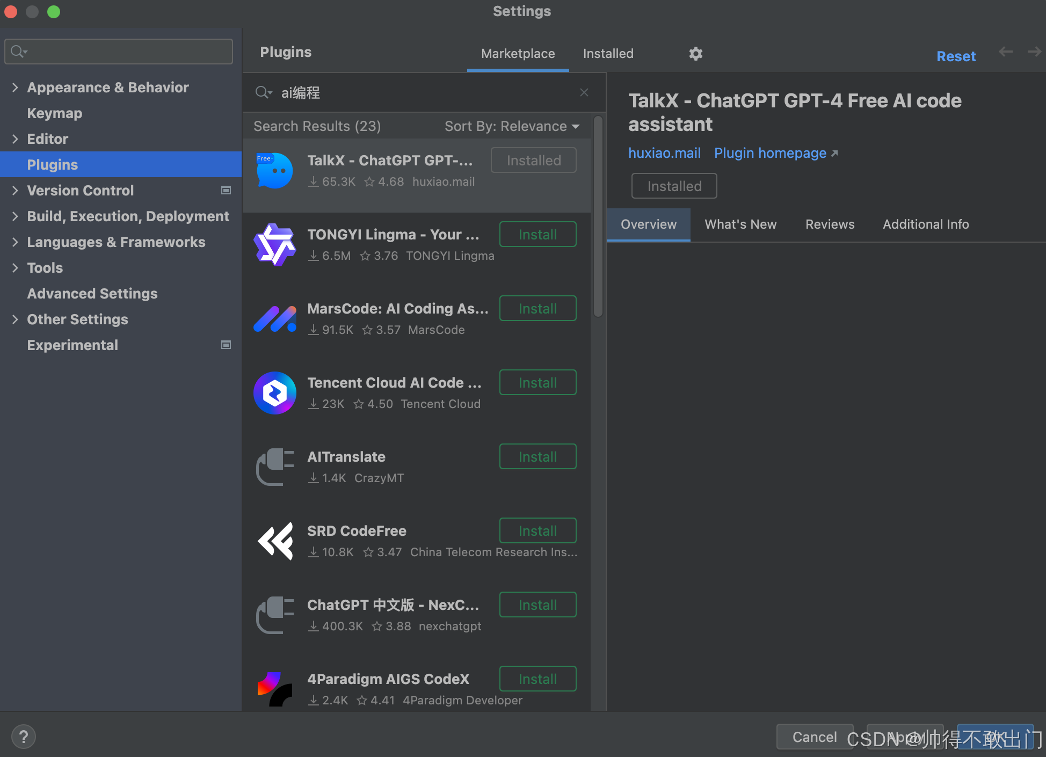This screenshot has width=1046, height=757.
Task: Select Experimental in the settings tree
Action: pyautogui.click(x=72, y=345)
